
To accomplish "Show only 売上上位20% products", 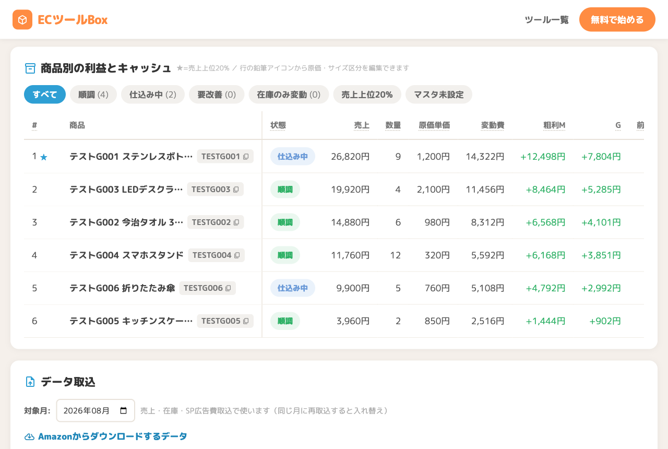I will click(x=367, y=94).
